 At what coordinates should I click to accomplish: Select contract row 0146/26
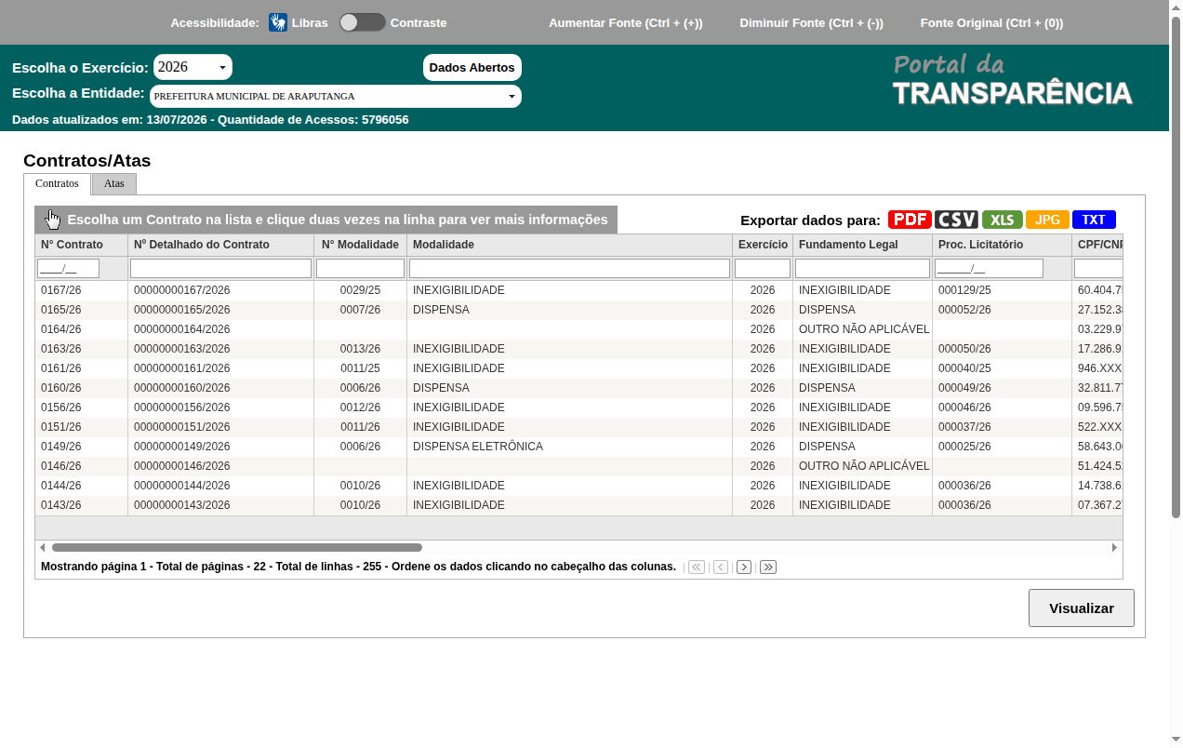pyautogui.click(x=578, y=466)
